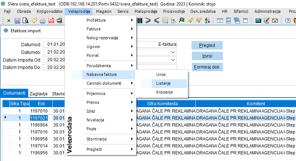Open print preview magnifier icon

pos(26,20)
